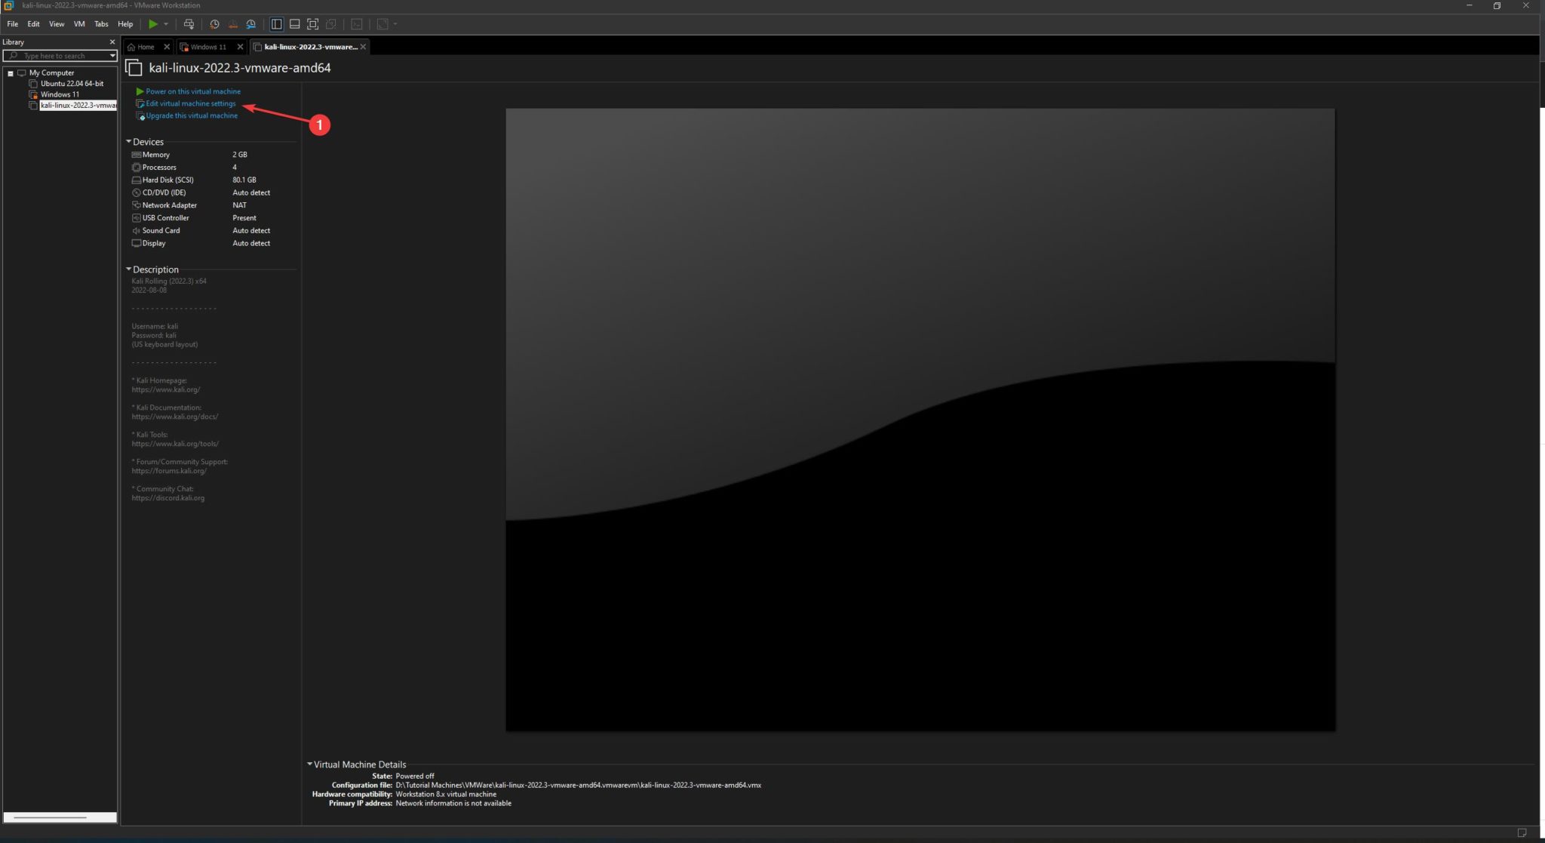This screenshot has width=1545, height=843.
Task: Click the Take Snapshot clock icon
Action: (x=214, y=24)
